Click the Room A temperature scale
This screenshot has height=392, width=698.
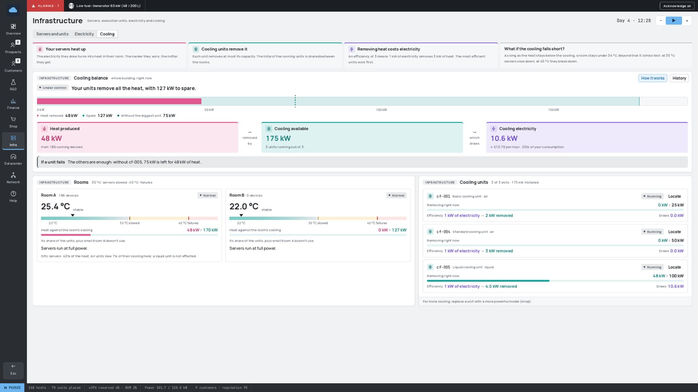pyautogui.click(x=129, y=218)
